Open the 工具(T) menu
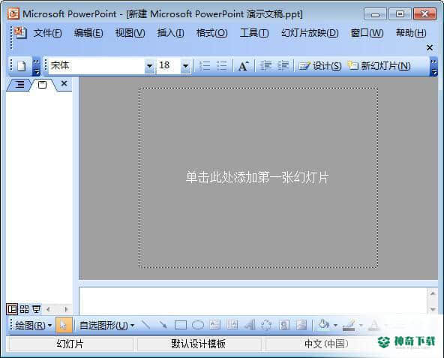Screen dimensions: 444x358 point(254,33)
